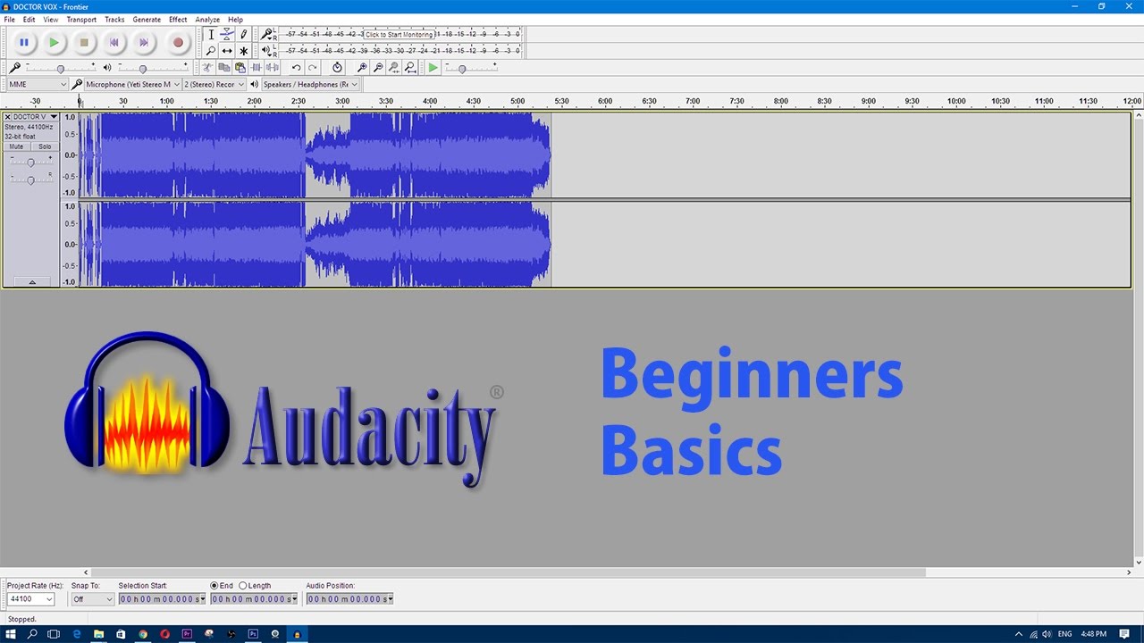
Task: Open the DOCTOR V track name menu
Action: tap(36, 117)
